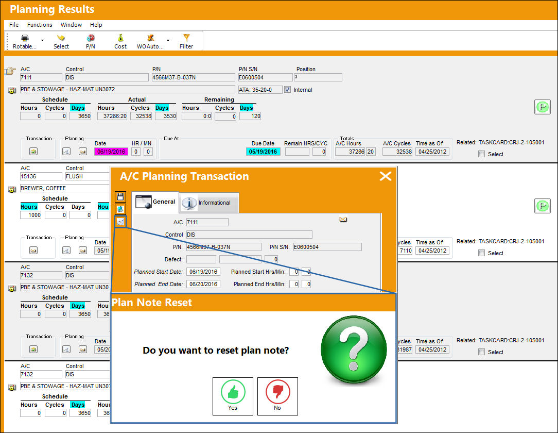Click the Select toolbar icon
558x433 pixels.
[x=61, y=38]
